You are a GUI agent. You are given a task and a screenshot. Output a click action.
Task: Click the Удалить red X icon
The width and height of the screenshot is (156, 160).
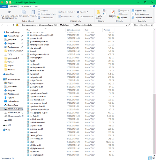[x=78, y=12]
